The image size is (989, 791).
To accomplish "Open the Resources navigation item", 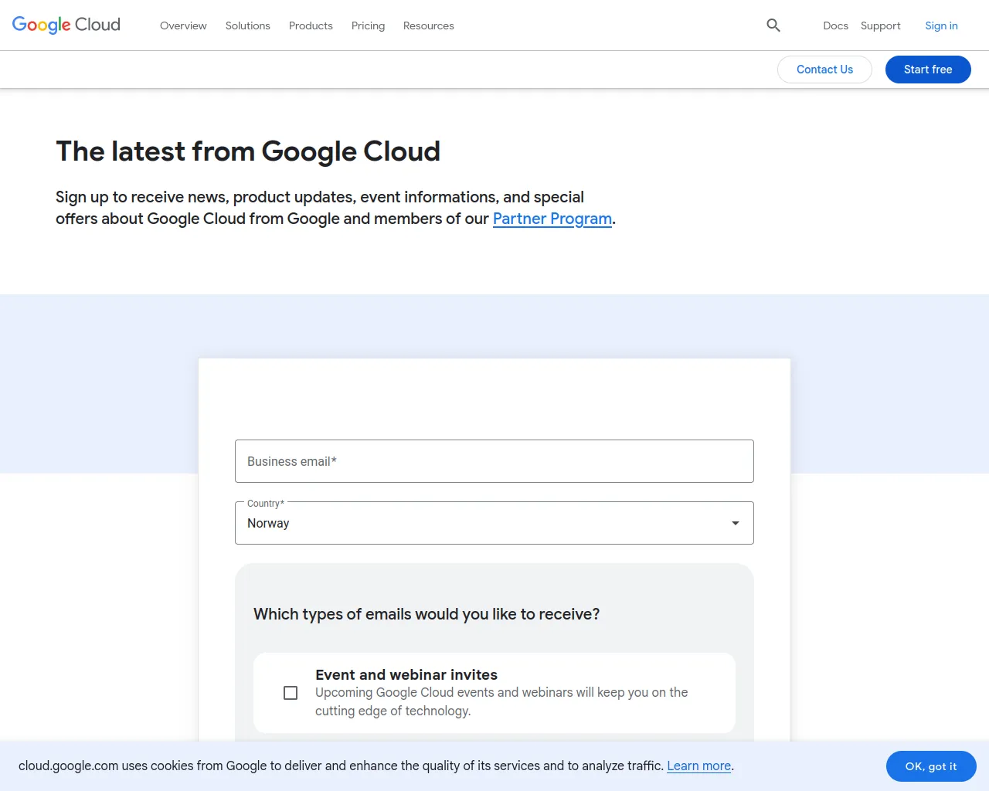I will (x=428, y=25).
